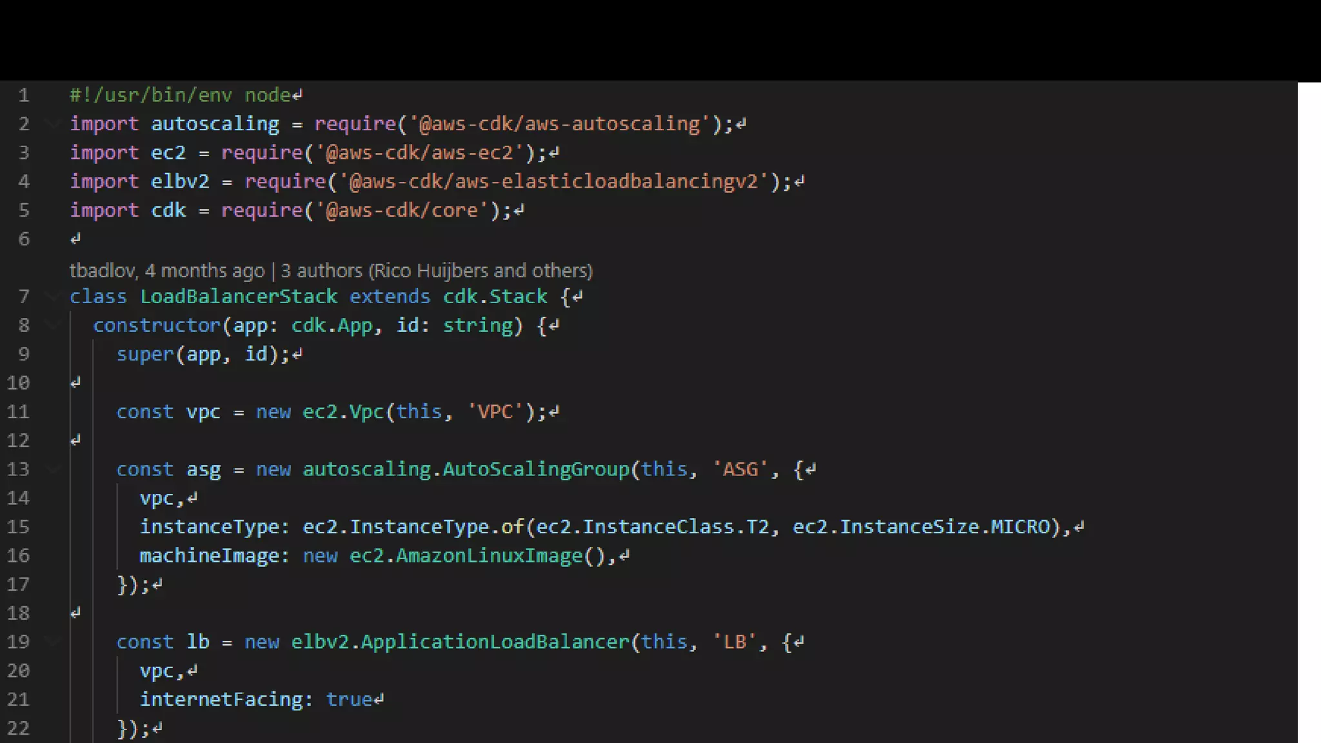Click the '#!/usr/bin/env node' shebang line

coord(180,95)
